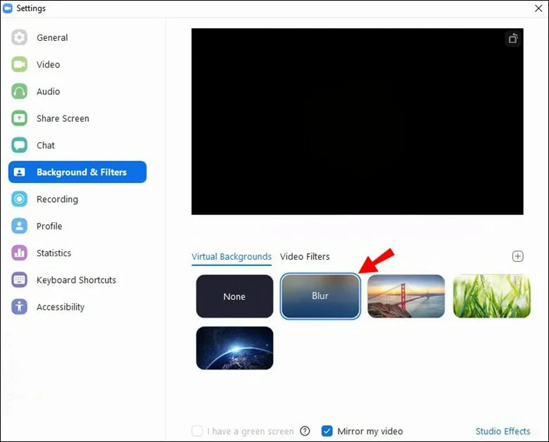
Task: Close the Settings window
Action: 538,8
